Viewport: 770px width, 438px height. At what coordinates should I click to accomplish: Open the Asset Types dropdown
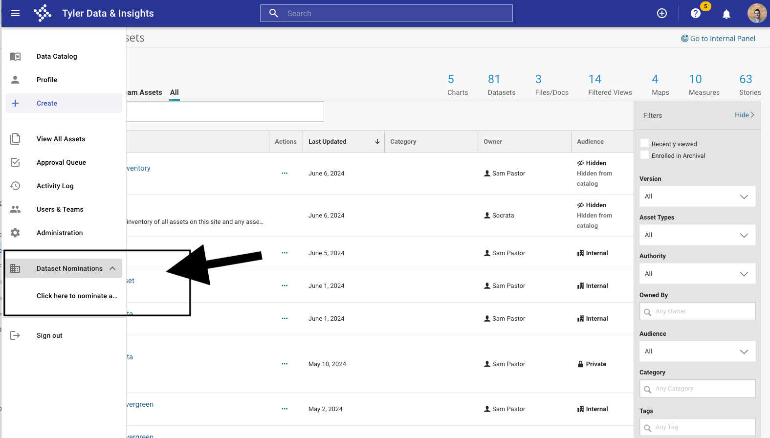click(697, 235)
